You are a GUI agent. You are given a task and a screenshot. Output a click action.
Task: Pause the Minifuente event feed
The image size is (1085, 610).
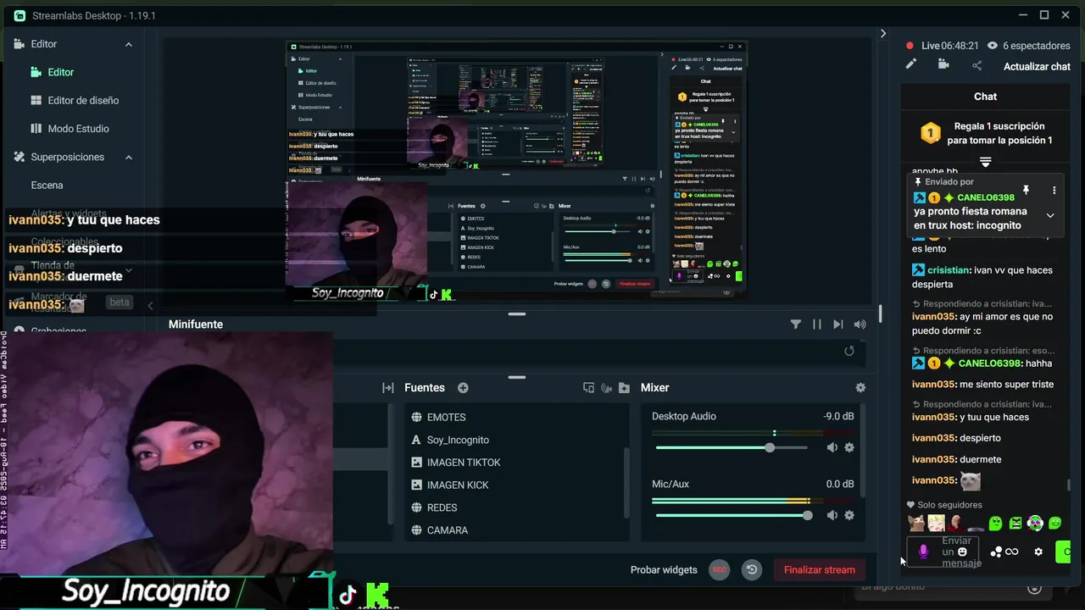[817, 324]
